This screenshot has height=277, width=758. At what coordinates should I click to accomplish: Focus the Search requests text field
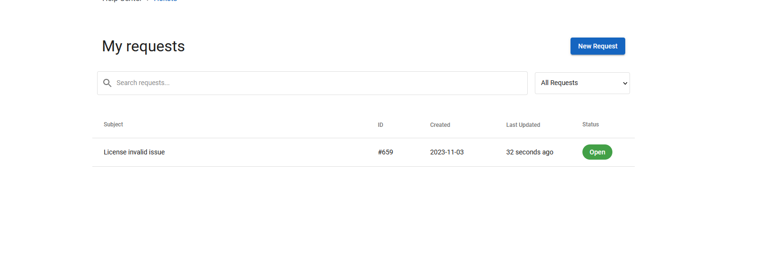point(312,83)
